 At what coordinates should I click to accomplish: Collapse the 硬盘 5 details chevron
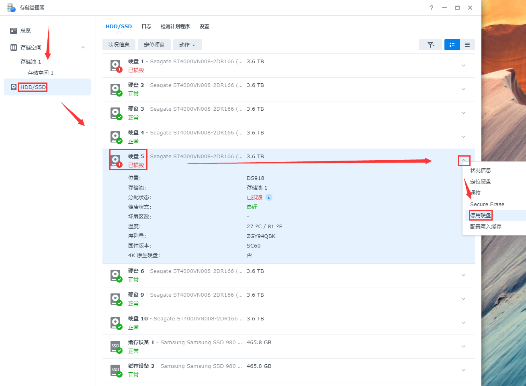coord(463,161)
